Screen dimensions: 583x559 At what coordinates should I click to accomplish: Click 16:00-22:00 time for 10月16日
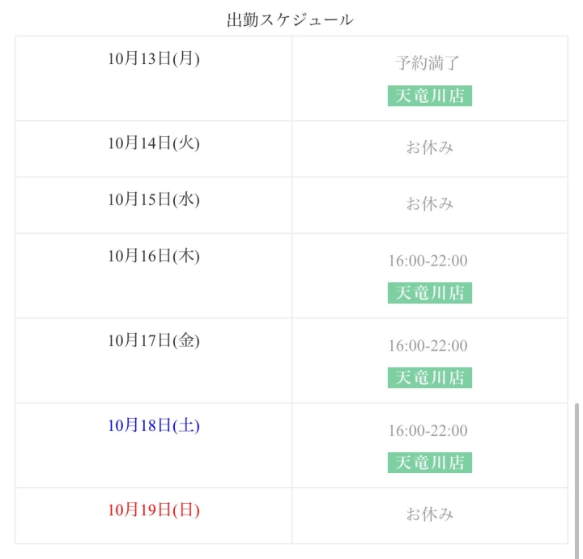point(428,261)
